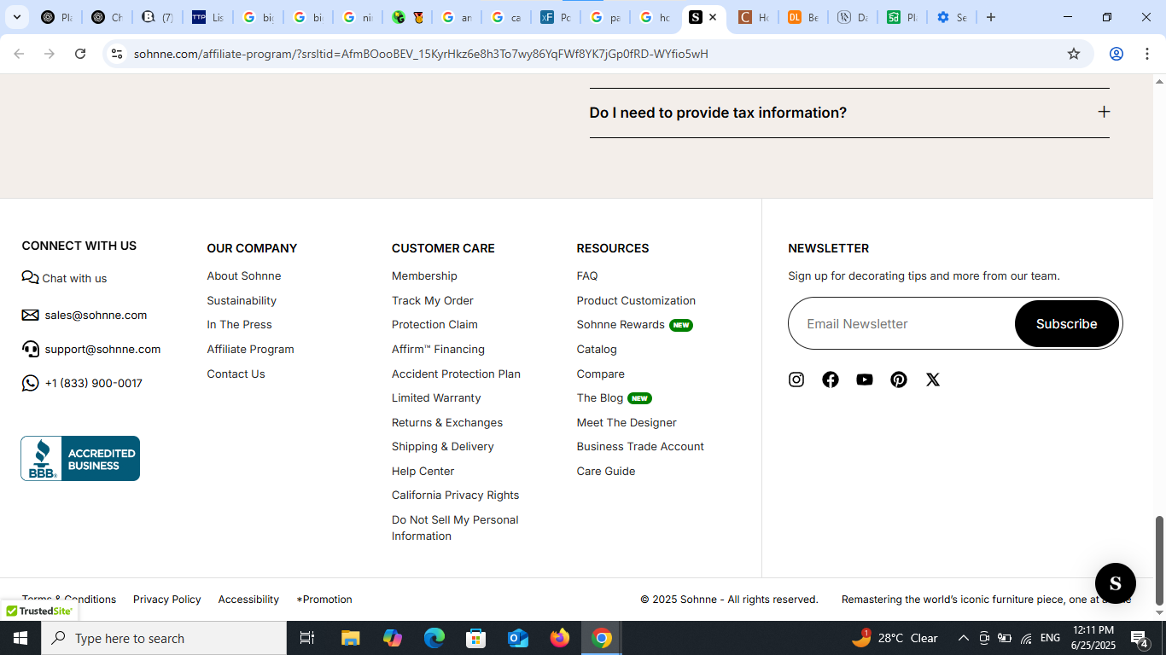This screenshot has width=1166, height=655.
Task: Open Limited Warranty link
Action: click(436, 397)
